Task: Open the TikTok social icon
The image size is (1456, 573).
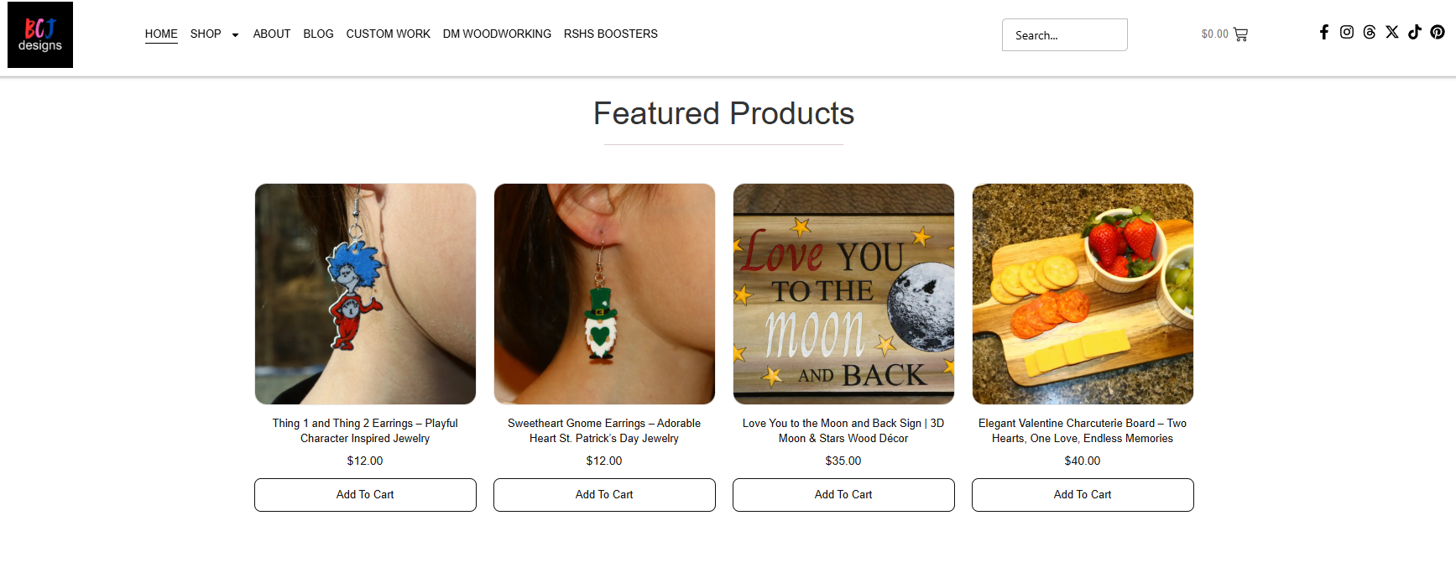Action: point(1415,32)
